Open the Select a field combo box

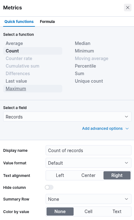pos(67,117)
